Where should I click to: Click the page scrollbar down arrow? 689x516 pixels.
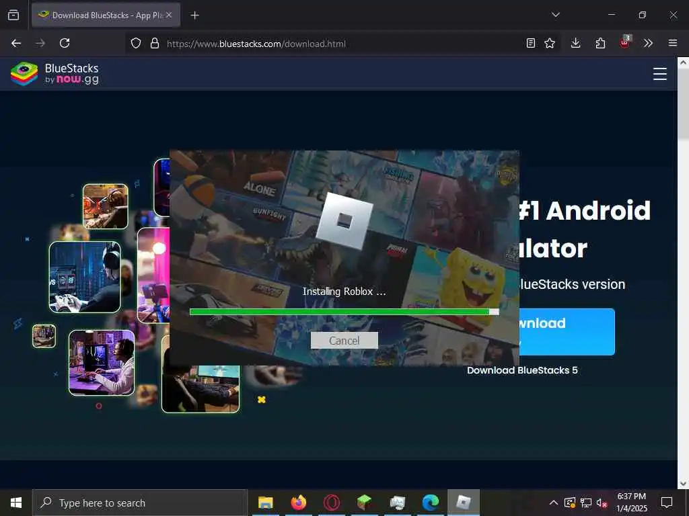click(683, 484)
